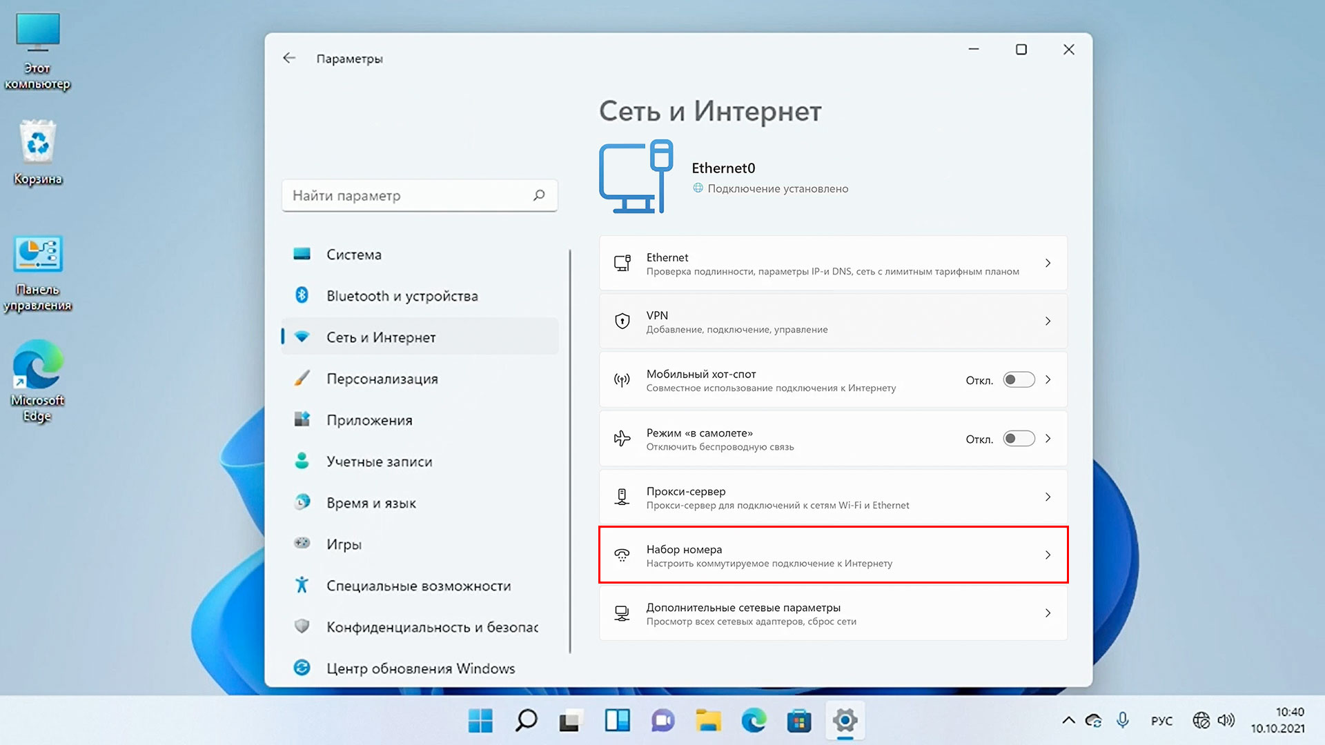Open Набор номера using its chevron

(x=1048, y=555)
